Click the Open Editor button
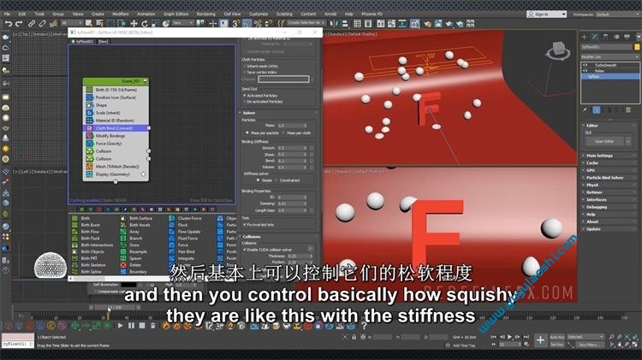Viewport: 642px width, 360px height. tap(604, 141)
